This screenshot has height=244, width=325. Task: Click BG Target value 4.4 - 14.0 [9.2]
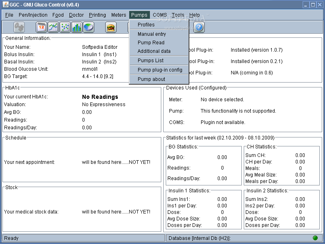click(97, 76)
